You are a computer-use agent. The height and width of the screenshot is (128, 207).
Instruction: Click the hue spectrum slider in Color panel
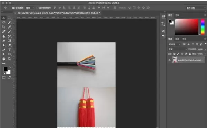tap(203, 27)
